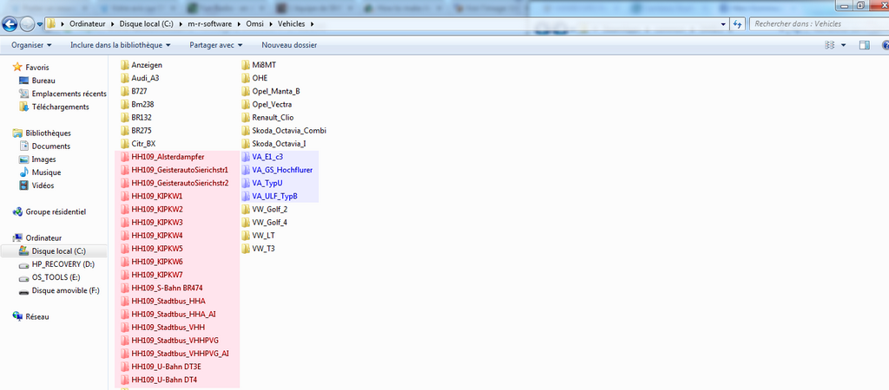This screenshot has width=889, height=390.
Task: Open the address bar history dropdown
Action: coord(723,23)
